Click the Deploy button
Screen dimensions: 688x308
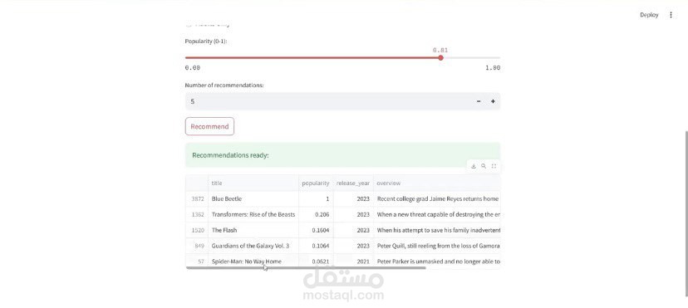pos(649,15)
